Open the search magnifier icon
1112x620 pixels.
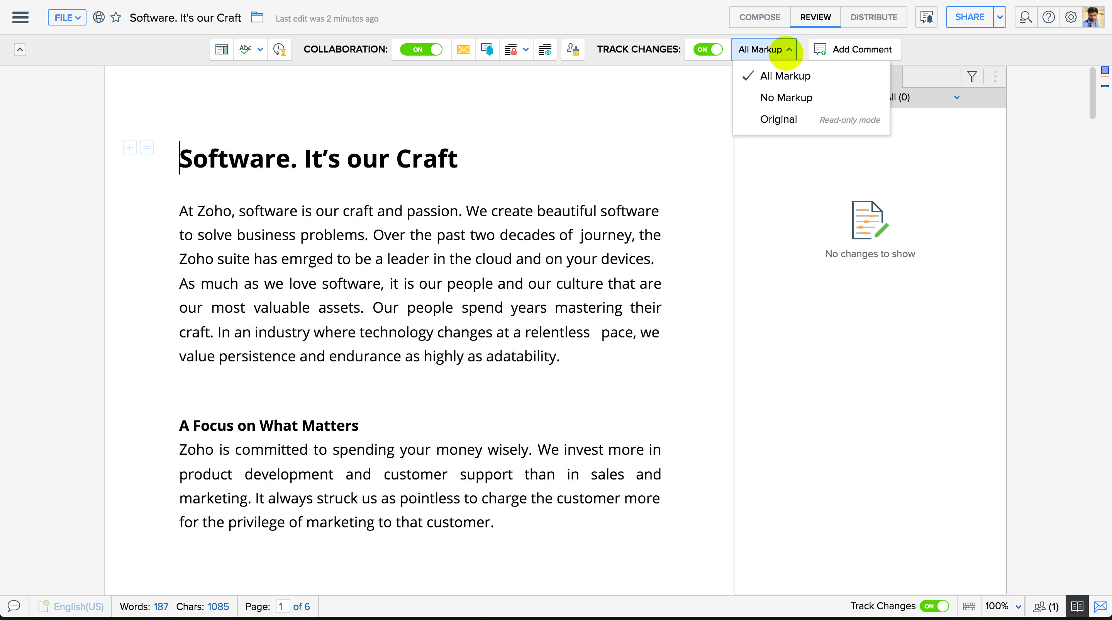pos(1025,17)
